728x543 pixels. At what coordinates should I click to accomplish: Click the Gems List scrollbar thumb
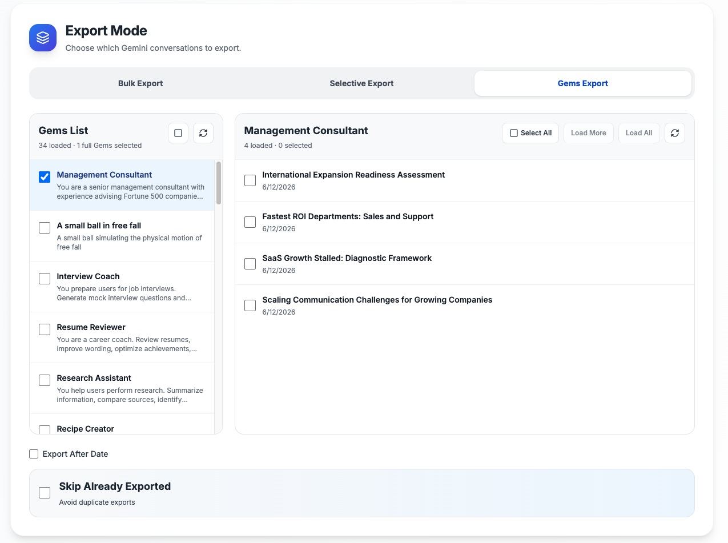pos(219,183)
